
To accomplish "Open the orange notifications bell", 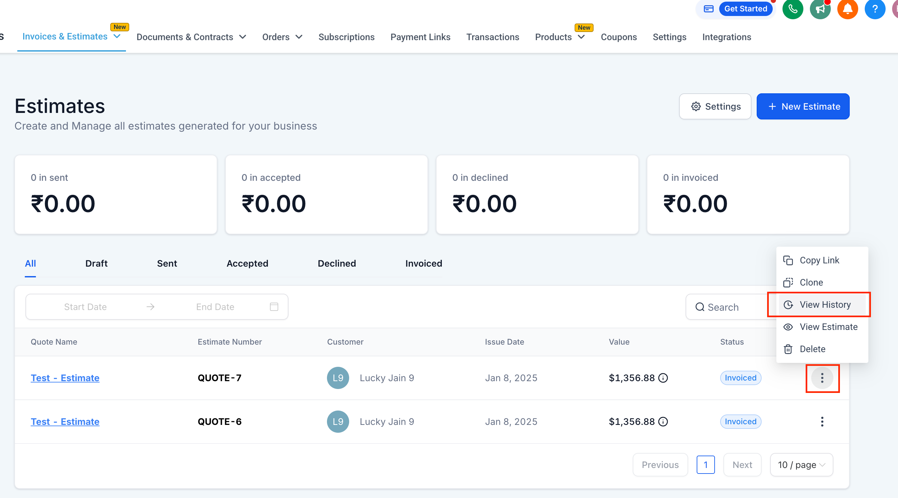I will coord(847,9).
